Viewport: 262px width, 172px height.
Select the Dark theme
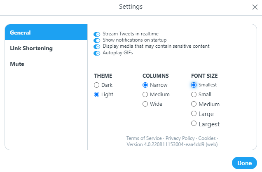97,85
